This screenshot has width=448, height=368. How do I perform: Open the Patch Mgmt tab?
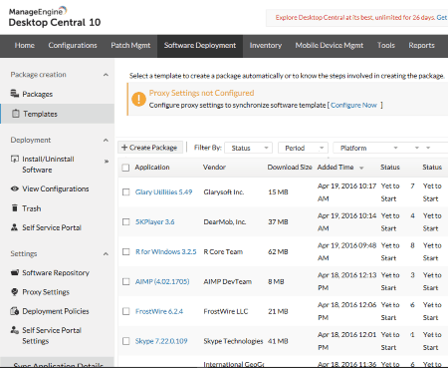[130, 46]
